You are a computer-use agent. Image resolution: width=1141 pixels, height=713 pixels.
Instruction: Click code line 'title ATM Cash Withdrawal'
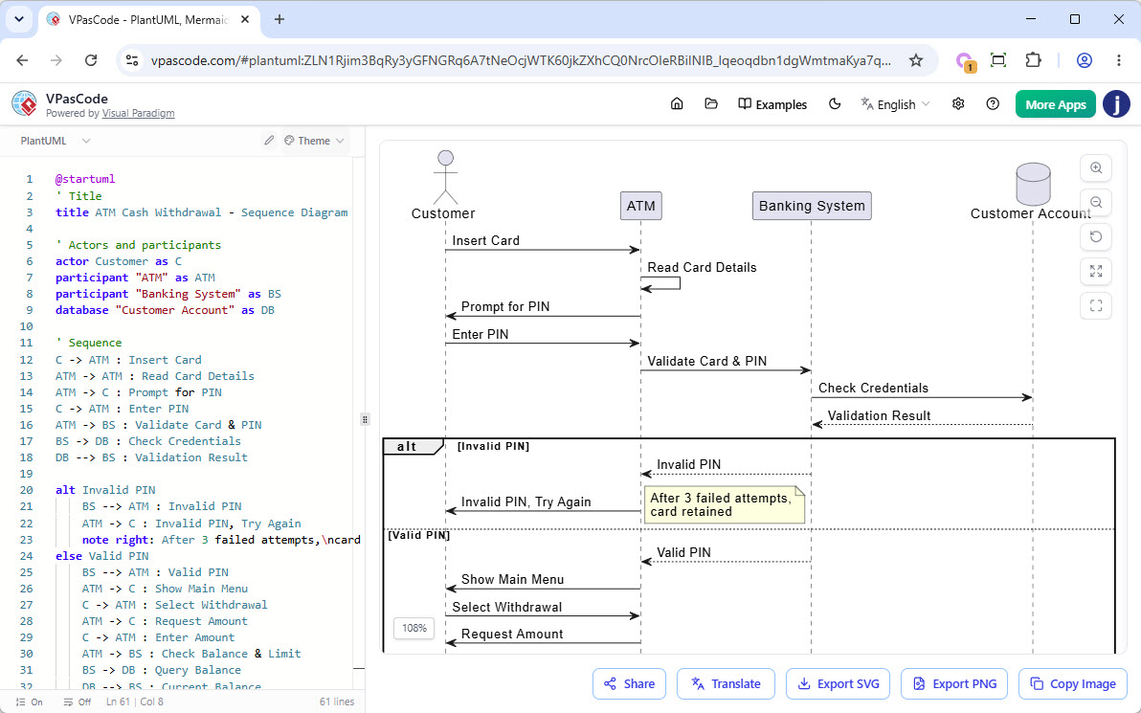tap(202, 212)
